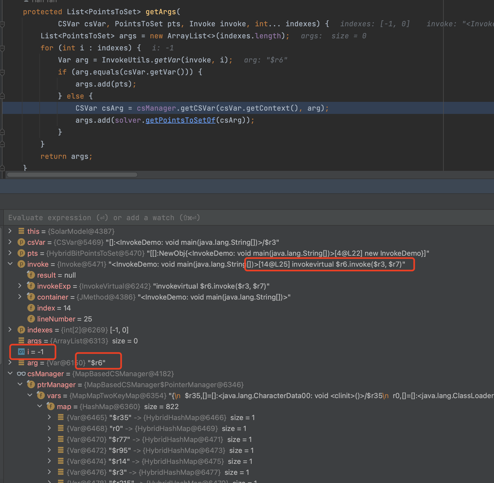Image resolution: width=494 pixels, height=483 pixels.
Task: Click the parameter icon beside pts
Action: tap(21, 253)
